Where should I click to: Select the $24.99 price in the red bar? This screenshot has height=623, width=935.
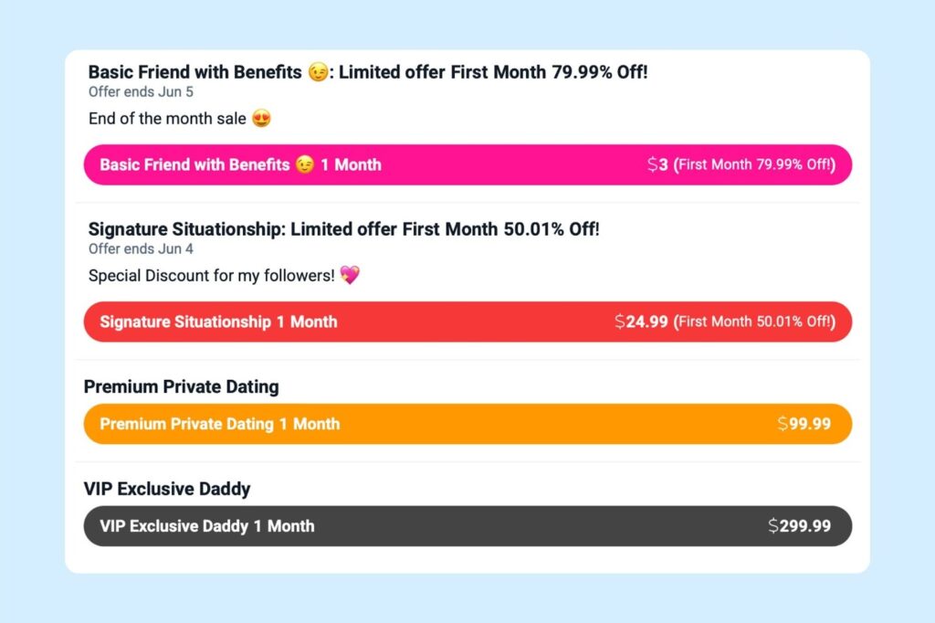coord(643,322)
